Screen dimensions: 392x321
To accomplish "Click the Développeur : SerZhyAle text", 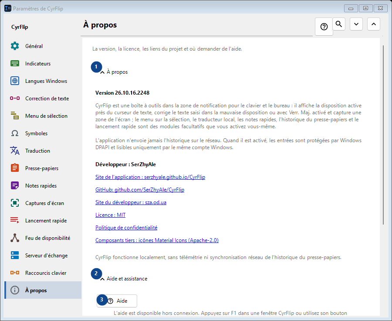I will tap(125, 164).
